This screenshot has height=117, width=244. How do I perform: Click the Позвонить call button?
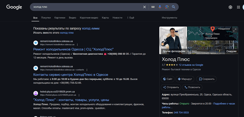pos(192,87)
